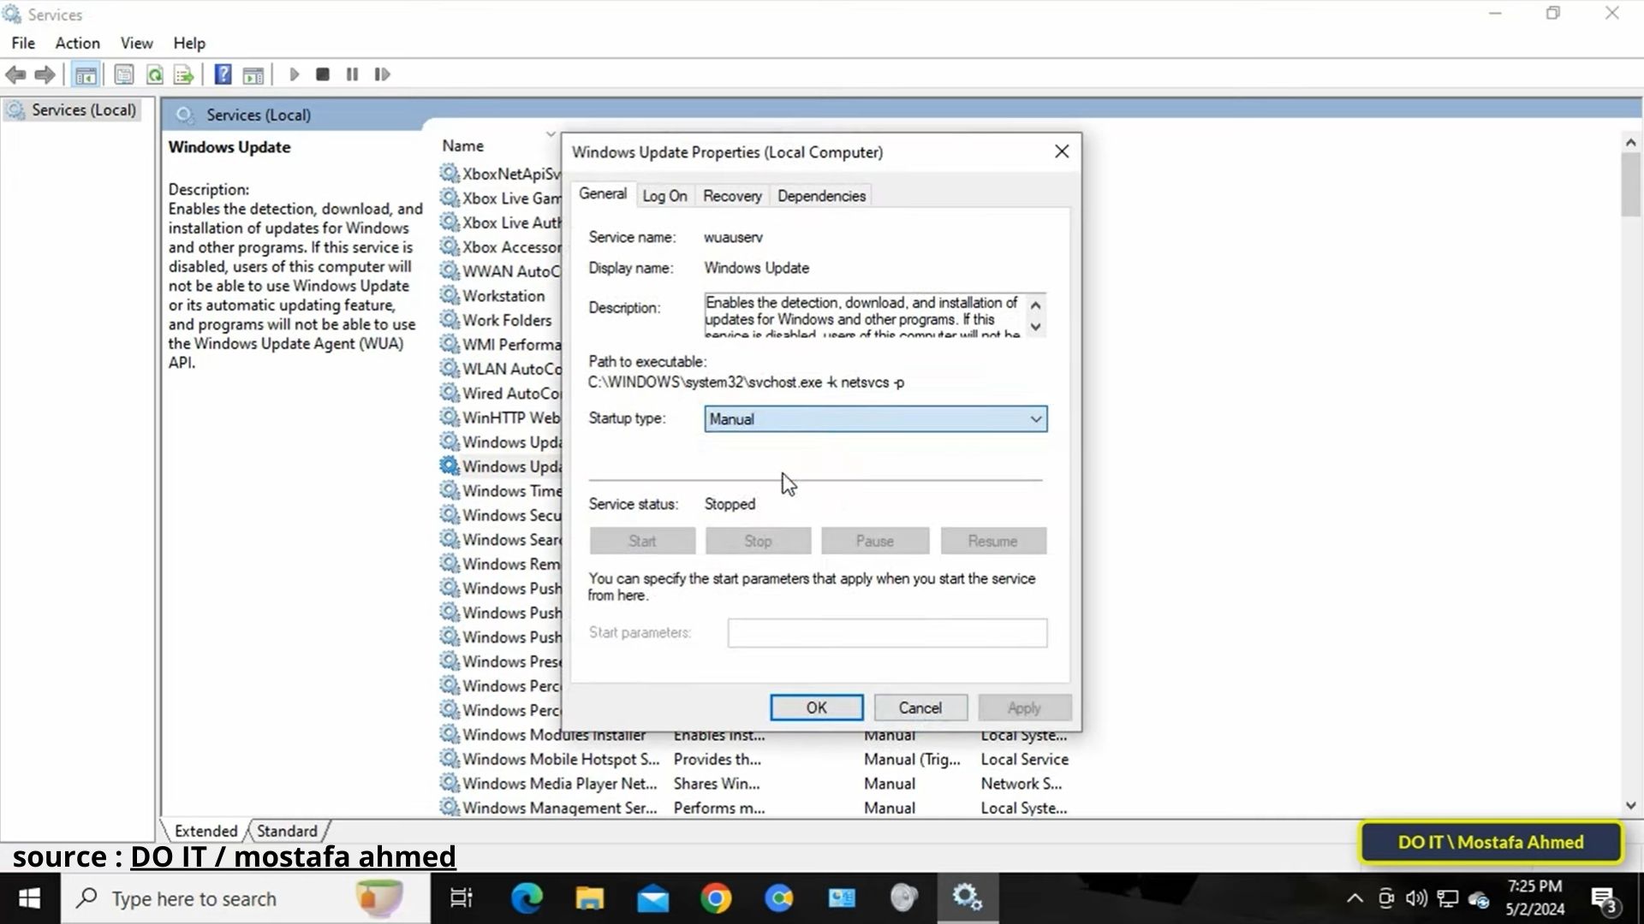Open the Help toolbar icon
The height and width of the screenshot is (924, 1644).
click(223, 75)
